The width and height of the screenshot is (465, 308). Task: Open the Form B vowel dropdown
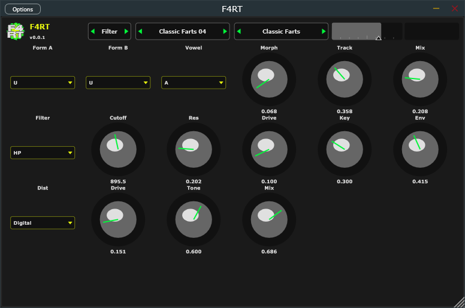coord(118,83)
